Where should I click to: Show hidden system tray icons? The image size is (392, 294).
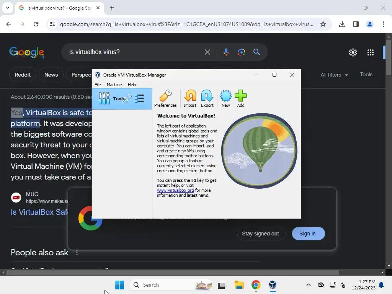[x=309, y=285]
